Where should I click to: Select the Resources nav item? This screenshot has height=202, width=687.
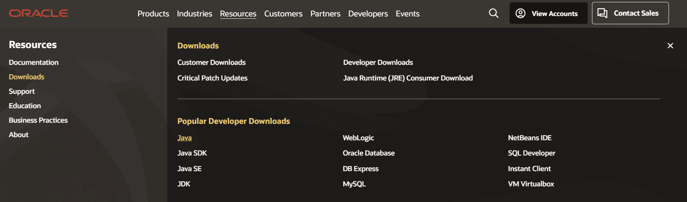pos(238,14)
